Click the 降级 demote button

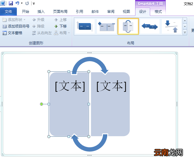pyautogui.click(x=38, y=26)
